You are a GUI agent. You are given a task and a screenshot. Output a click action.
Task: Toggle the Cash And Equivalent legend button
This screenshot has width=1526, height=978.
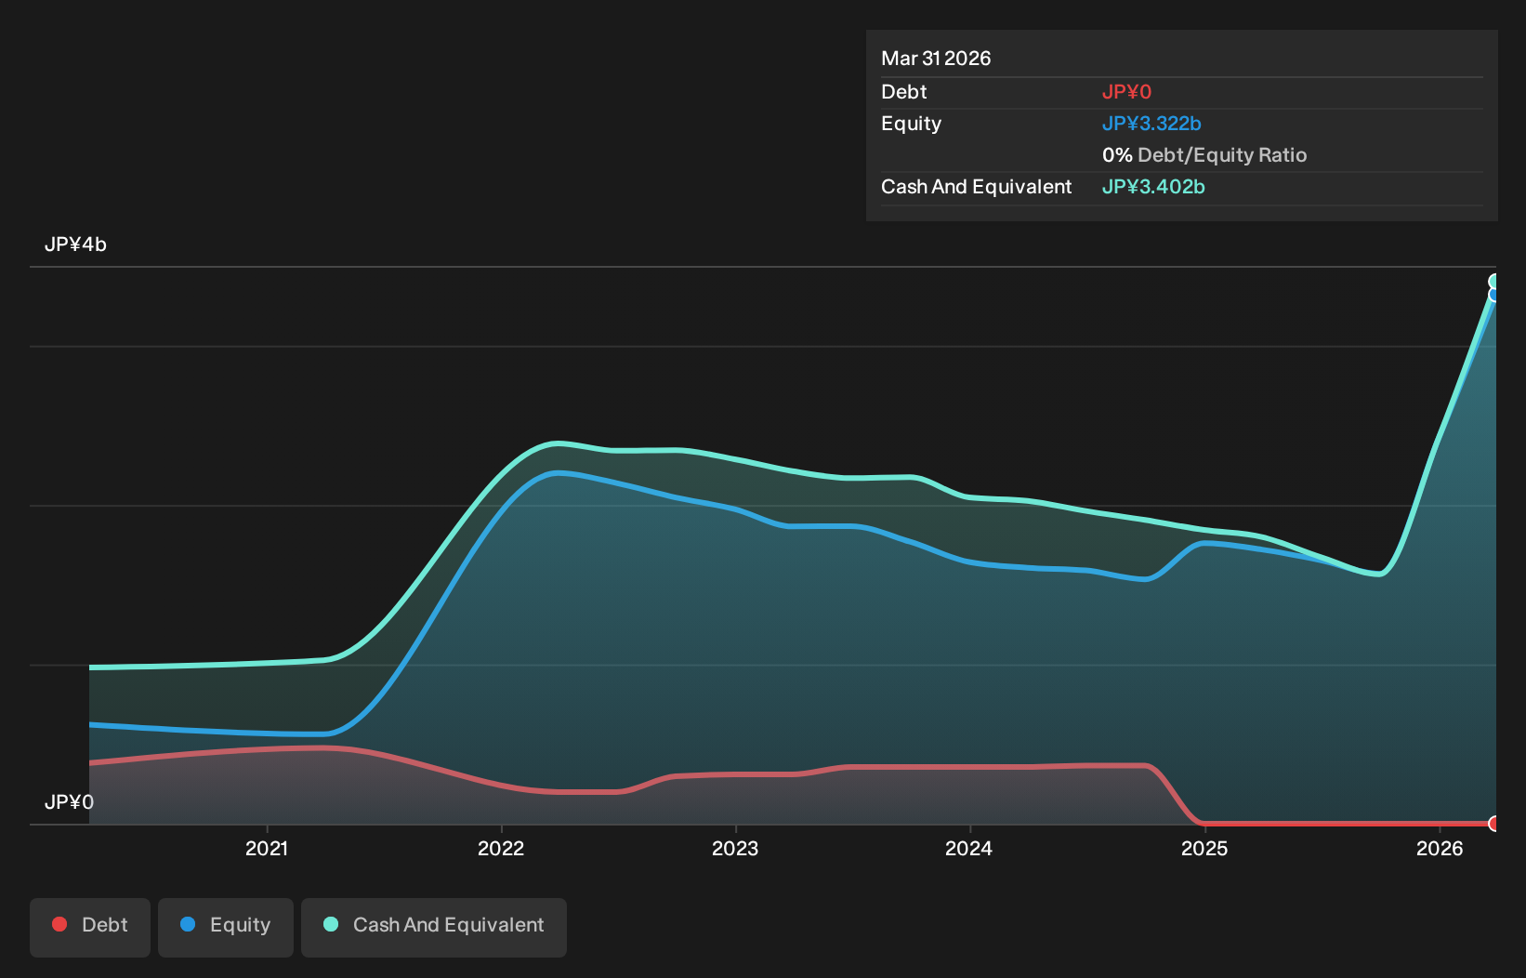click(x=434, y=927)
